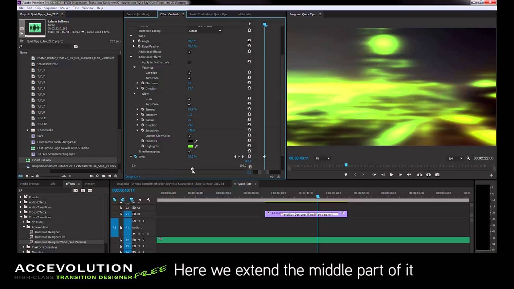Screen dimensions: 514x289
Task: Reset the Angle parameter
Action: 249,41
